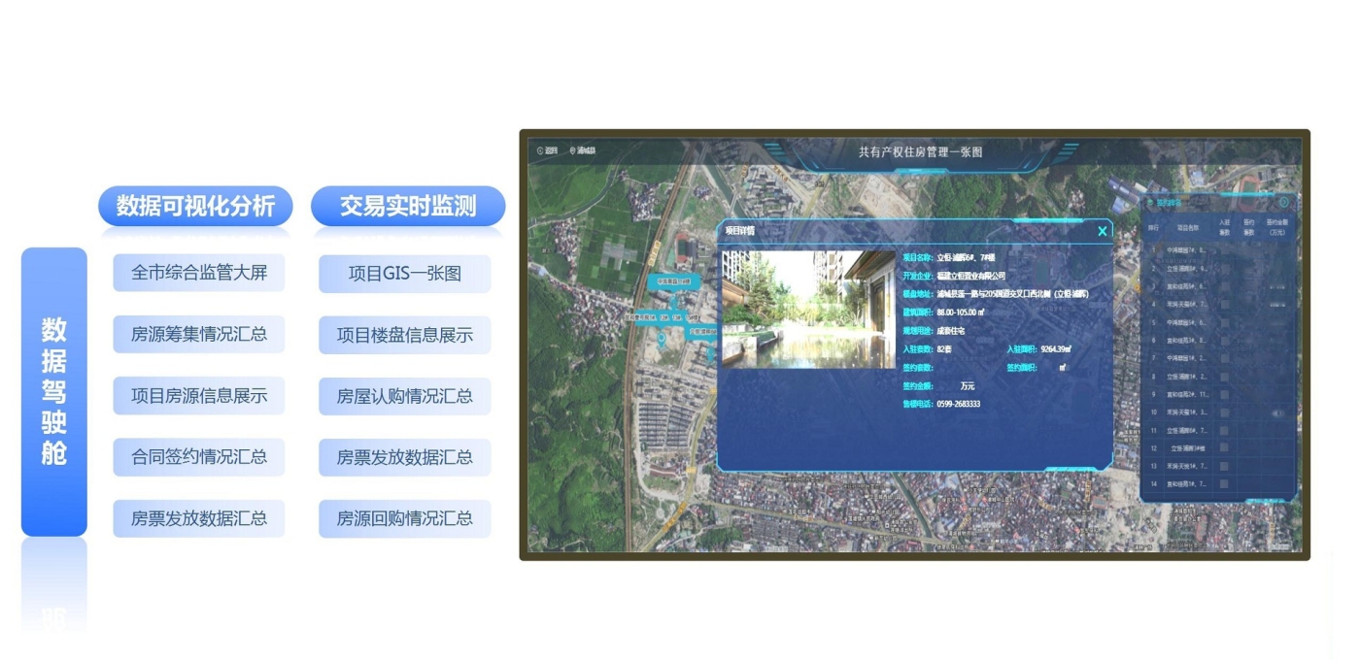Click the 签约排名 panel title icon
The width and height of the screenshot is (1360, 660).
click(x=1150, y=204)
